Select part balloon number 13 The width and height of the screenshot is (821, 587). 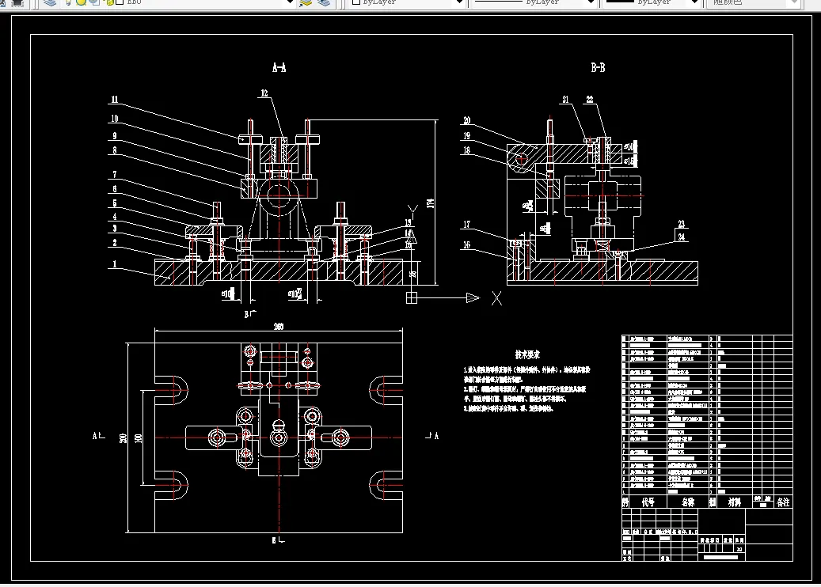click(x=408, y=223)
